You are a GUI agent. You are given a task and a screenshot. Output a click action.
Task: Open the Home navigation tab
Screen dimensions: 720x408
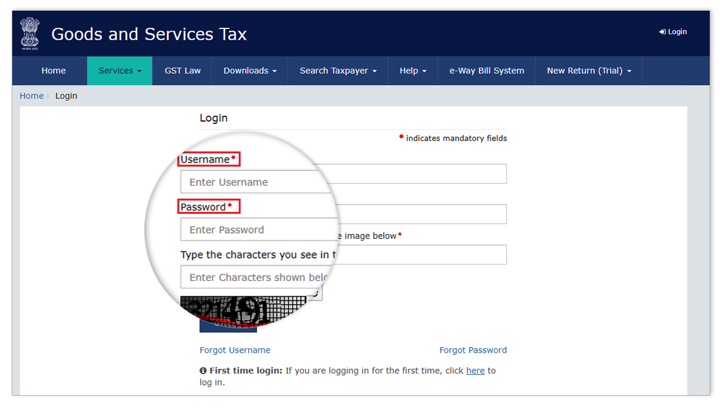(54, 71)
